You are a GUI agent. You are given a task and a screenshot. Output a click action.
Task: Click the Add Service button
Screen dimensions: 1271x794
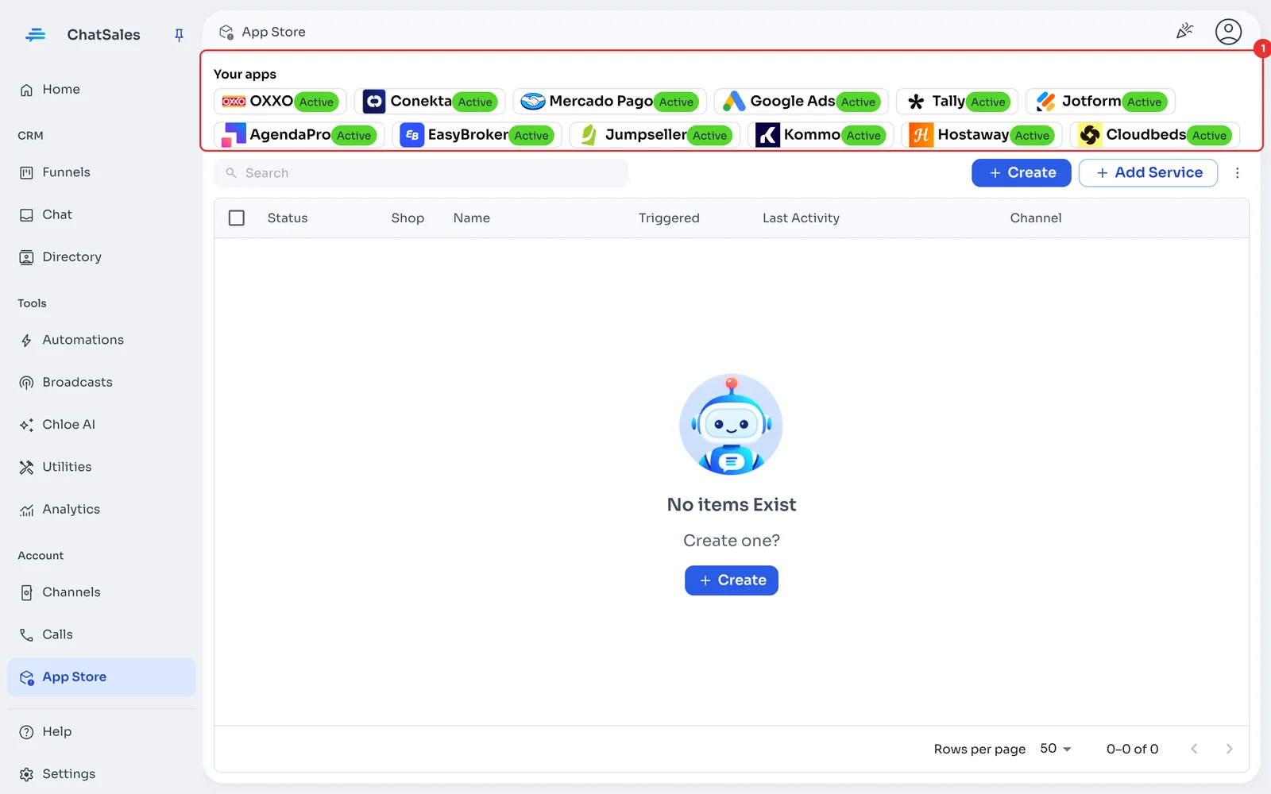click(1148, 173)
